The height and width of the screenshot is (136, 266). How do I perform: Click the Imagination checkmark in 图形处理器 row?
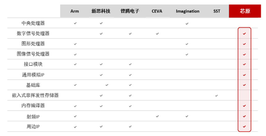[187, 44]
